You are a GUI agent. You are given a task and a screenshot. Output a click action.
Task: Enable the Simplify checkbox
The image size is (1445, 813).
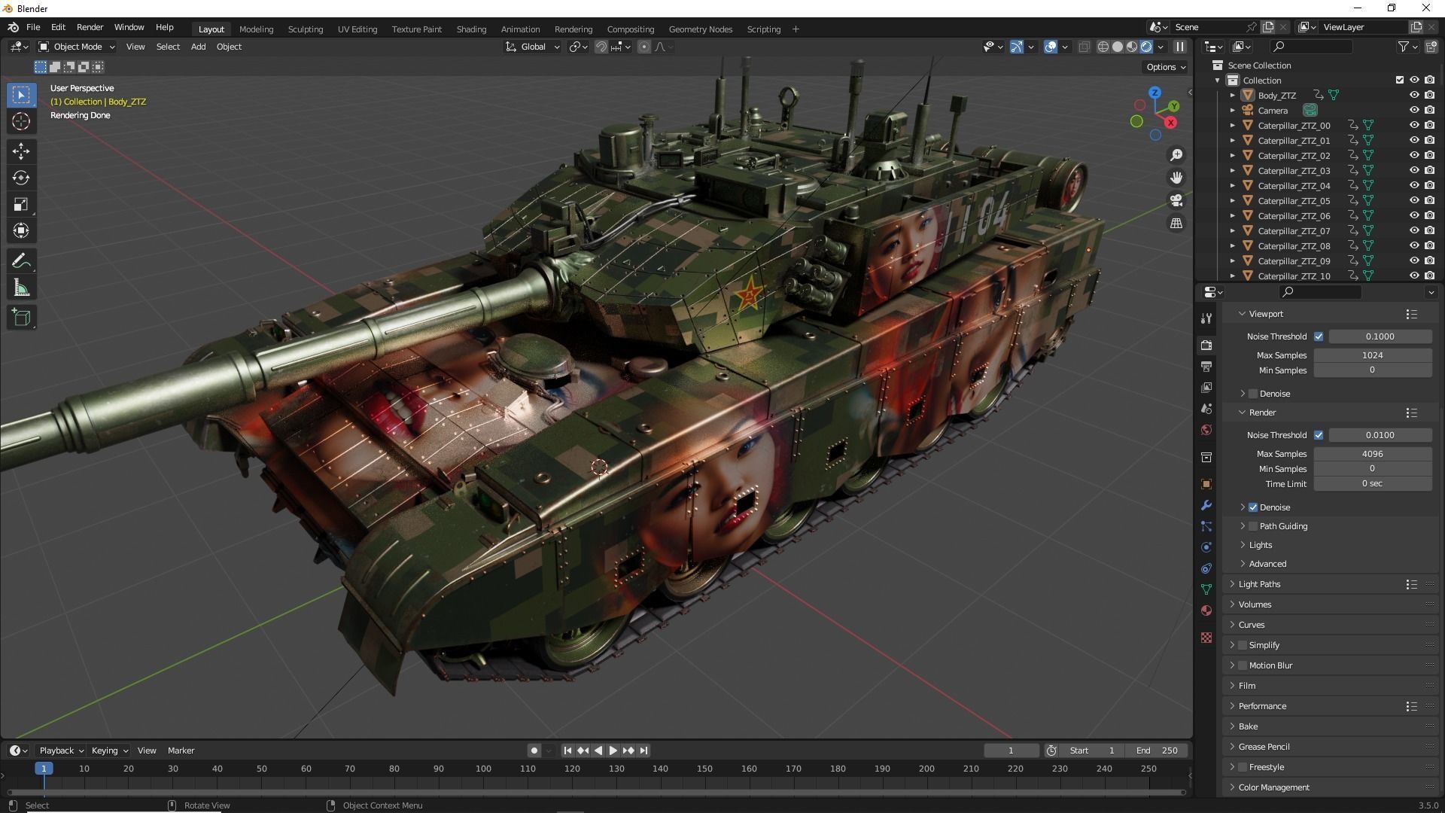click(x=1243, y=645)
